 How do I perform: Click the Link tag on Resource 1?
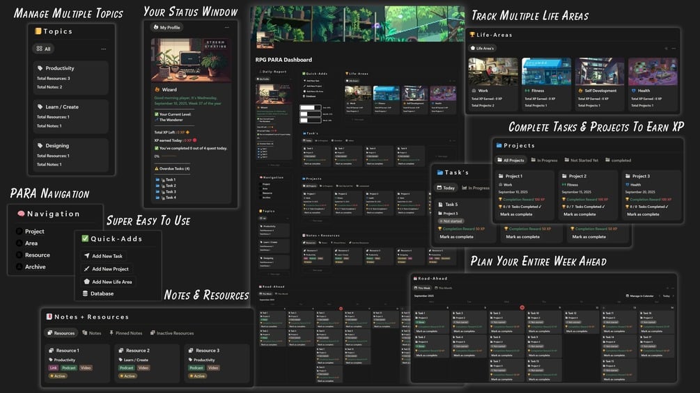(x=53, y=368)
